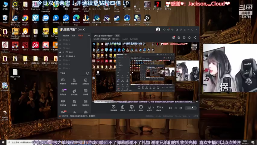Add a screen capture source (直播屏幕)
Screen dimensions: 257x145
114,108
